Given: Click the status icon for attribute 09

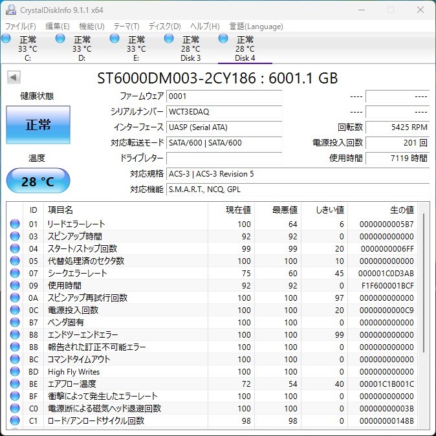Looking at the screenshot, I should tap(15, 285).
